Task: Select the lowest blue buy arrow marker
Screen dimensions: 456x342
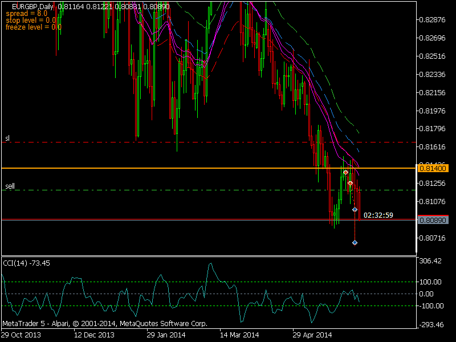Action: tap(355, 242)
